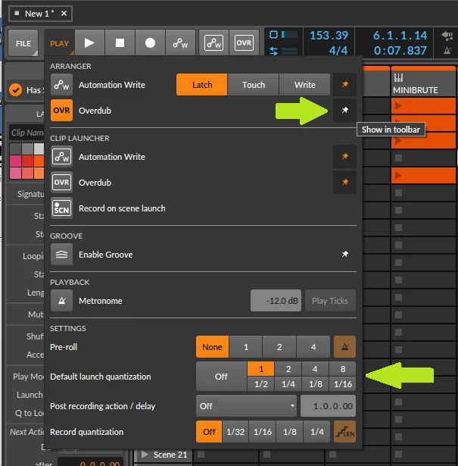This screenshot has width=458, height=466.
Task: Click post recording delay field 1.0.0.00
Action: (329, 406)
